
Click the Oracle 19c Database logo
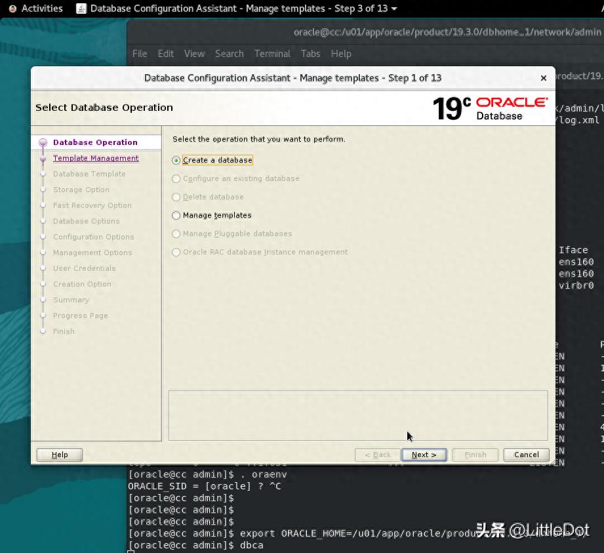pos(490,108)
